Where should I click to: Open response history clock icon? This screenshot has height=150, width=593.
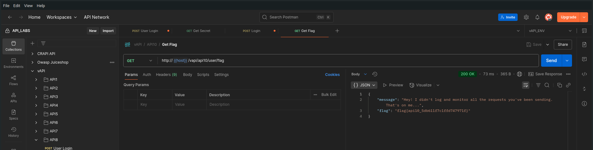[x=375, y=74]
